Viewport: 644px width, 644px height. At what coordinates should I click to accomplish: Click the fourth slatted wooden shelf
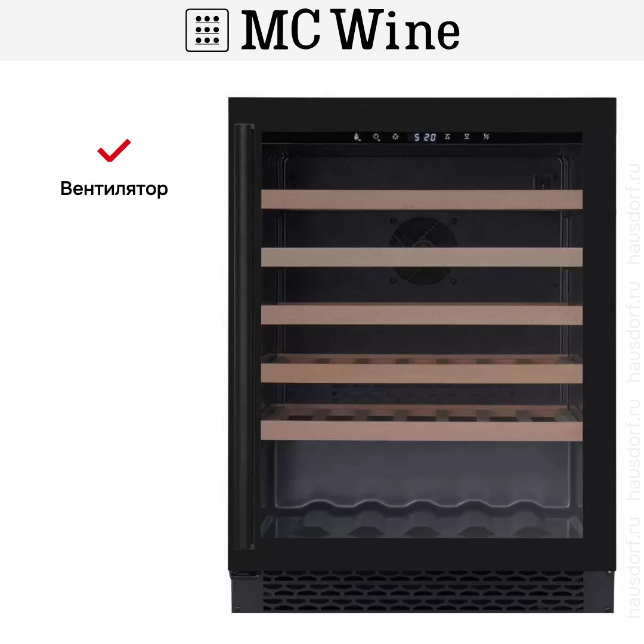pyautogui.click(x=422, y=369)
